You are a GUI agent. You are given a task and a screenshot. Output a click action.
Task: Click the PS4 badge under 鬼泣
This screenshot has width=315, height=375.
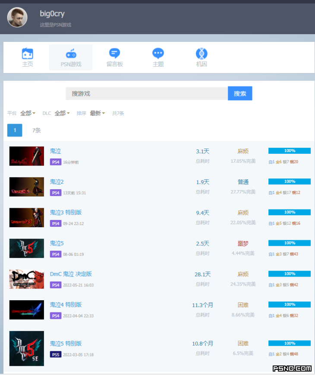click(x=55, y=162)
